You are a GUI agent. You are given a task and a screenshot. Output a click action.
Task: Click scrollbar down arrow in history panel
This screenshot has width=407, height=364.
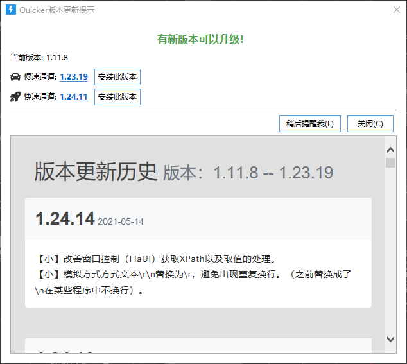click(x=390, y=339)
